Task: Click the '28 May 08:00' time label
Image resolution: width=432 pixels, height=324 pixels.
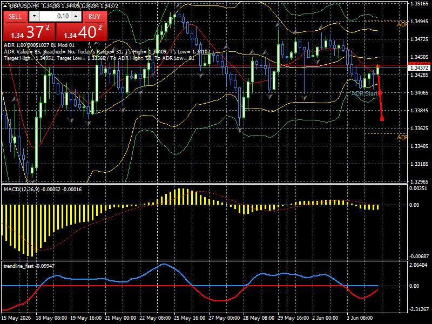Action: (259, 318)
